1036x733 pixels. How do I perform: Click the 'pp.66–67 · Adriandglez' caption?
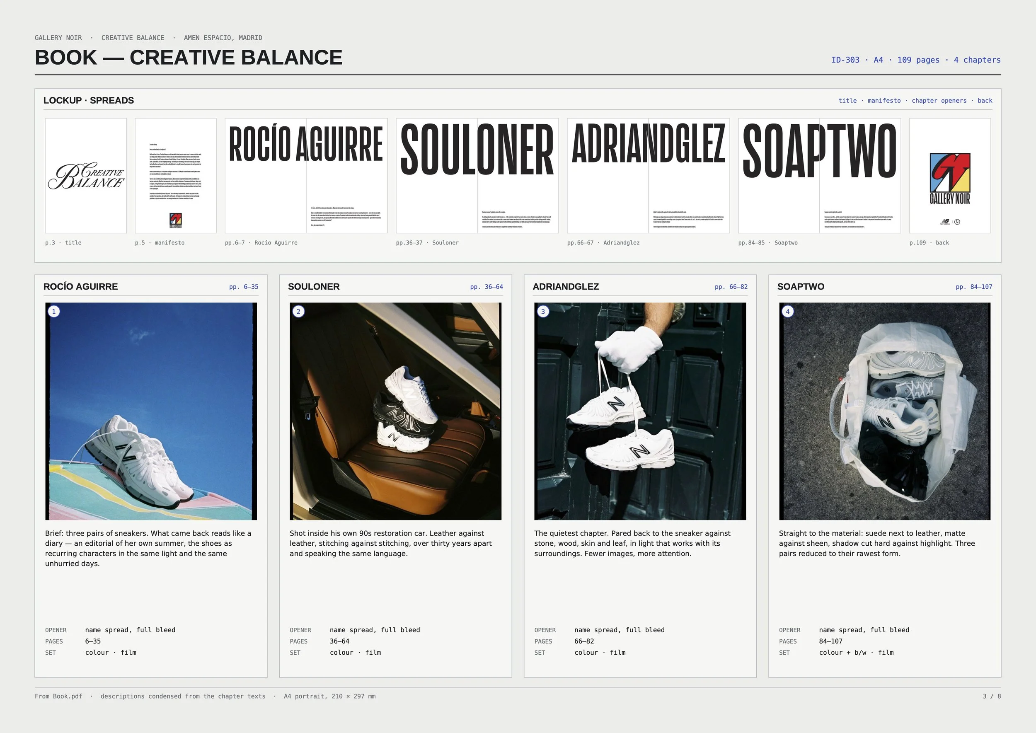click(x=603, y=243)
